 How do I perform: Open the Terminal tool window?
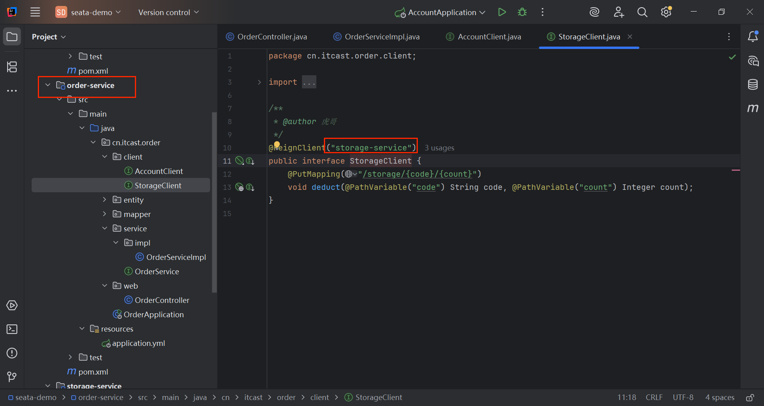12,329
